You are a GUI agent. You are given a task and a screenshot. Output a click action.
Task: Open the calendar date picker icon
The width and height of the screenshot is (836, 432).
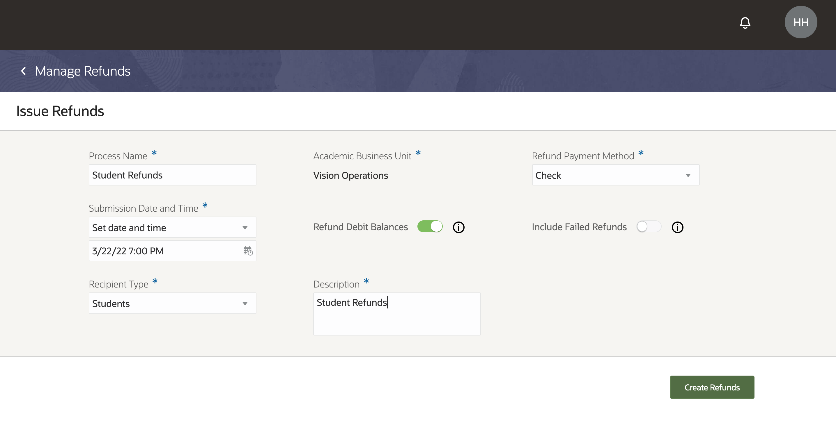click(x=248, y=251)
